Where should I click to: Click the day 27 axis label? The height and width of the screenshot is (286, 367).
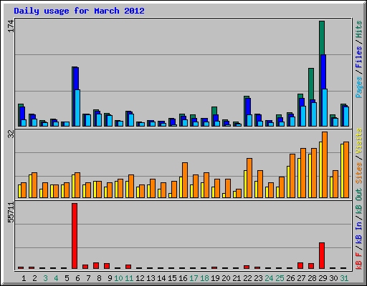click(x=301, y=278)
